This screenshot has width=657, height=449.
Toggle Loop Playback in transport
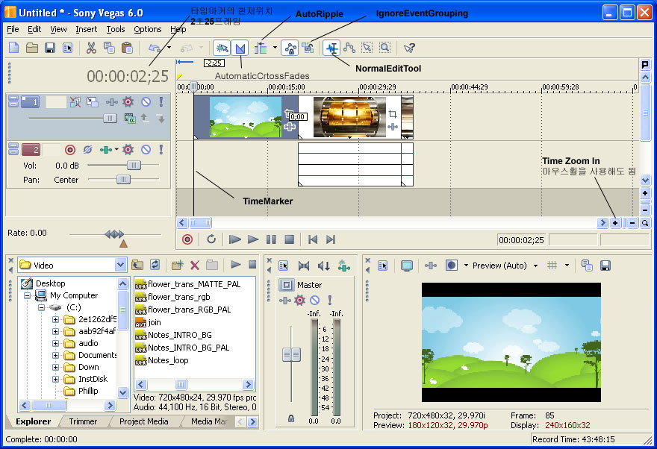click(211, 239)
